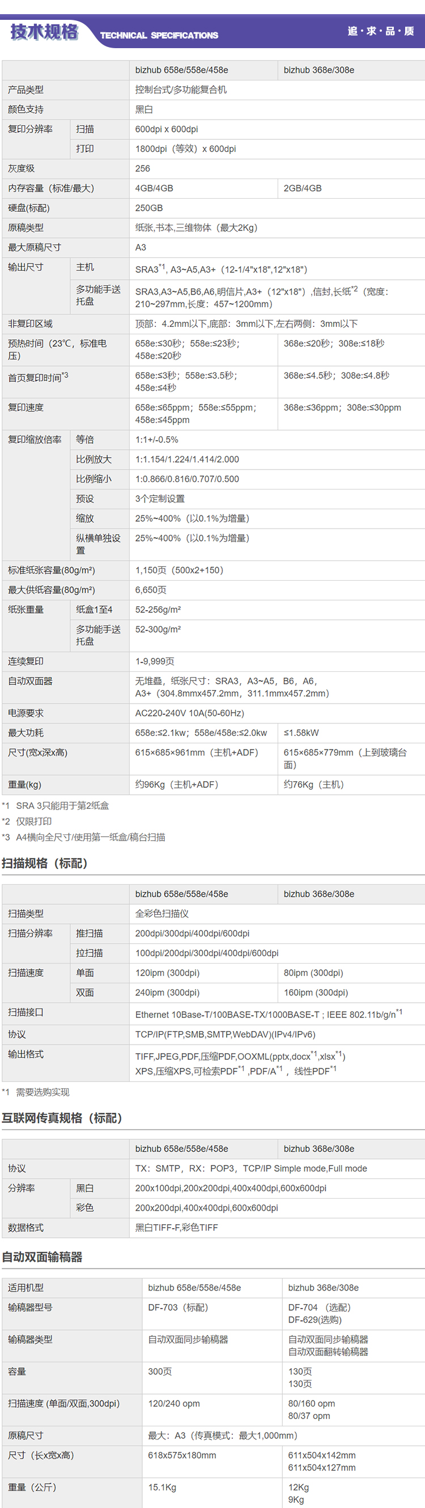
Task: Select the 电源要求 row label
Action: tap(25, 713)
